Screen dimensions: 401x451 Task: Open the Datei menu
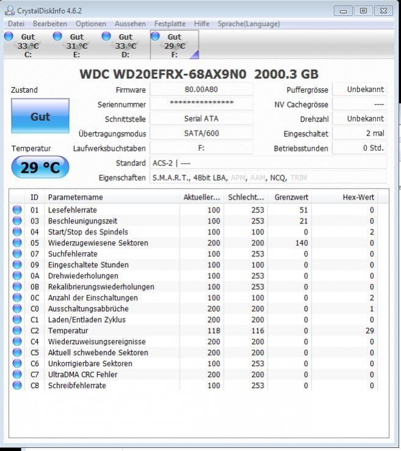point(16,24)
